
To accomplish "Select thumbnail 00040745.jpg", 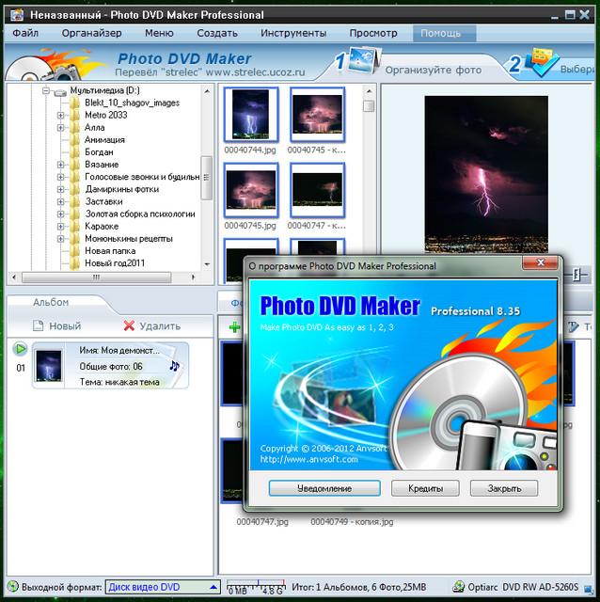I will tap(251, 190).
